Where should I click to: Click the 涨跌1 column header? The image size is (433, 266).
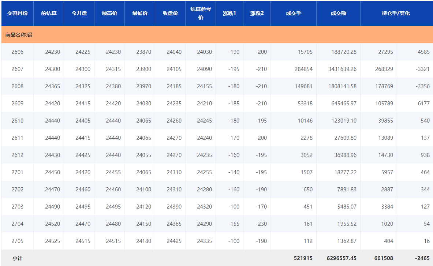[x=229, y=13]
